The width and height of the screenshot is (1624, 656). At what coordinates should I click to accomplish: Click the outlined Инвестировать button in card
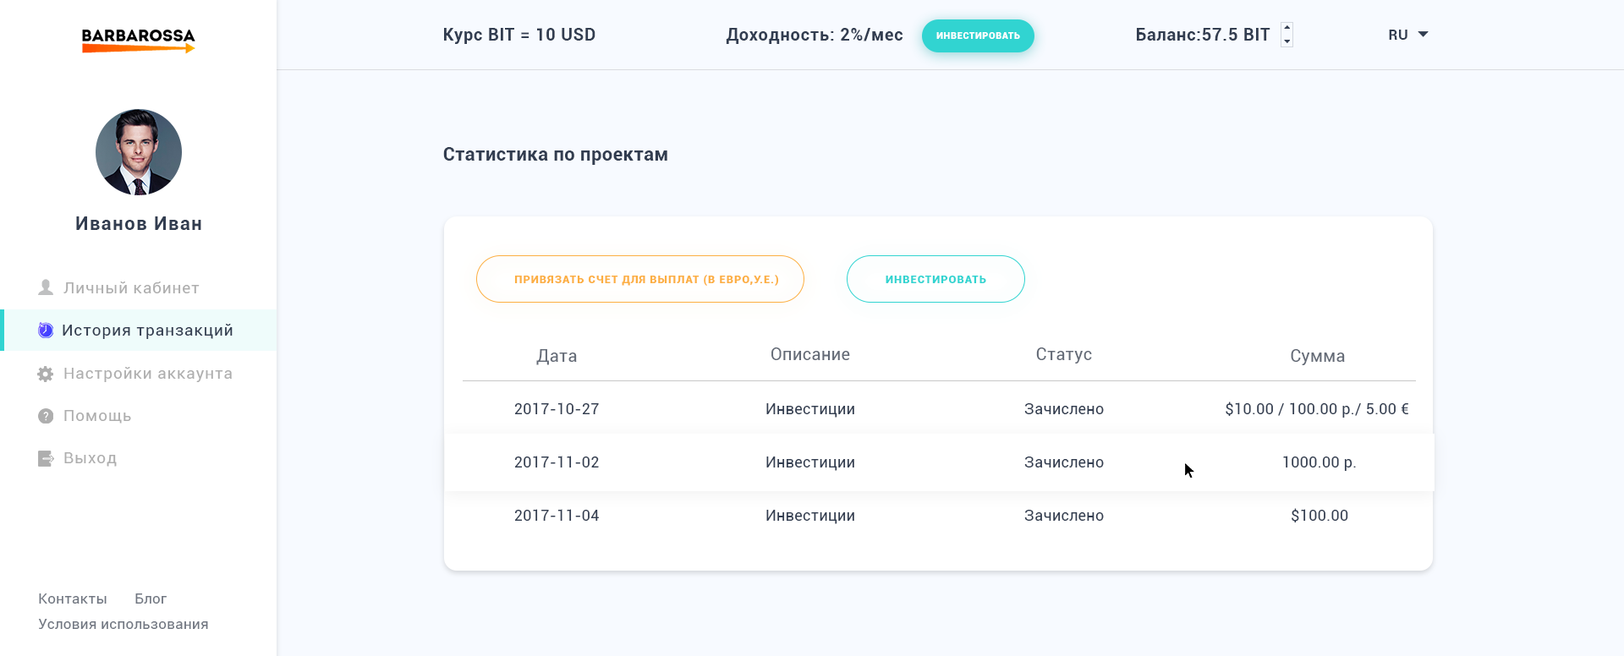(935, 279)
